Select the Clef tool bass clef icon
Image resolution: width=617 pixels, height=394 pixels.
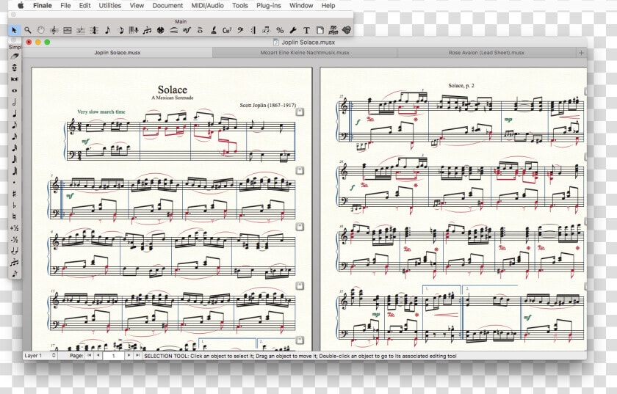tap(240, 30)
